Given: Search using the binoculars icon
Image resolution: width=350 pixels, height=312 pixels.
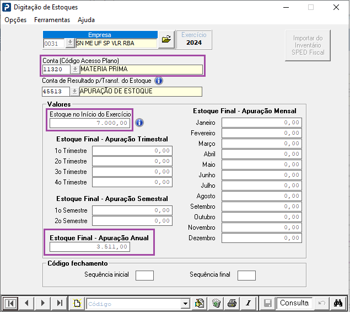Looking at the screenshot, I should tap(338, 303).
